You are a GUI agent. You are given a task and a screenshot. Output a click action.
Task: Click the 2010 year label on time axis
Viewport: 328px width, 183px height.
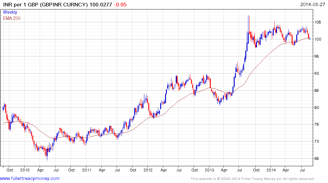tap(25, 170)
